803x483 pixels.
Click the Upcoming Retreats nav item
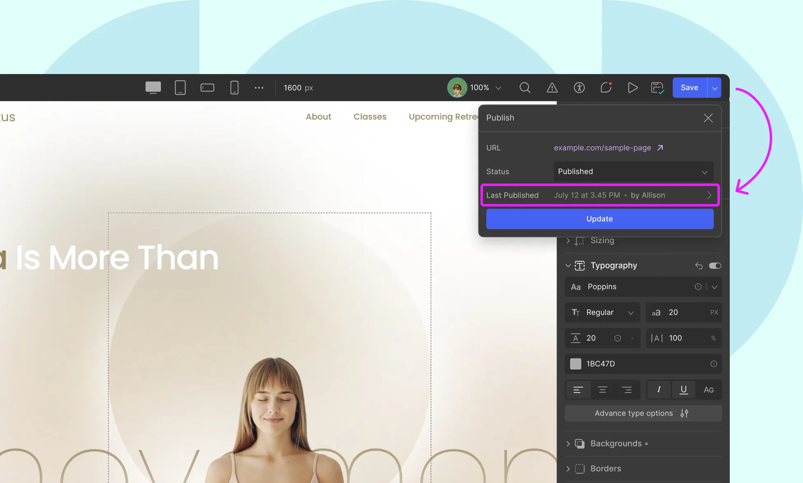443,117
